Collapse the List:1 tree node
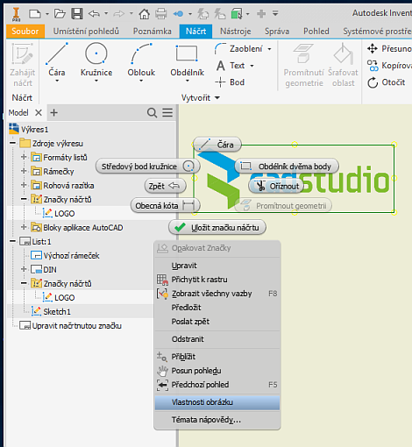The height and width of the screenshot is (447, 412). coord(12,241)
